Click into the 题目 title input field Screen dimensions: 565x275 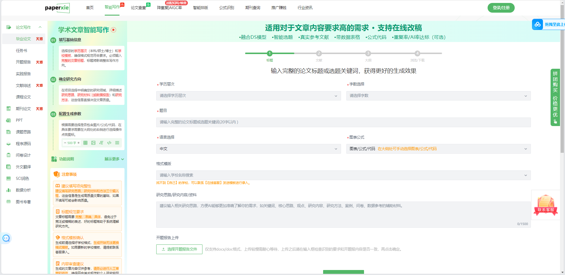(343, 122)
